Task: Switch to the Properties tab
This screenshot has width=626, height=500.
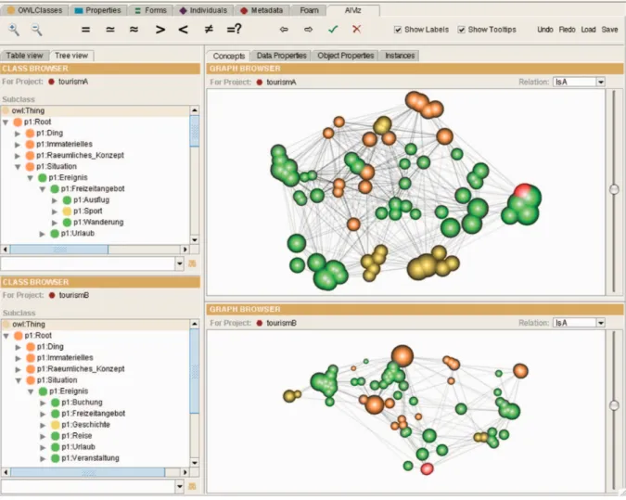Action: coord(97,10)
